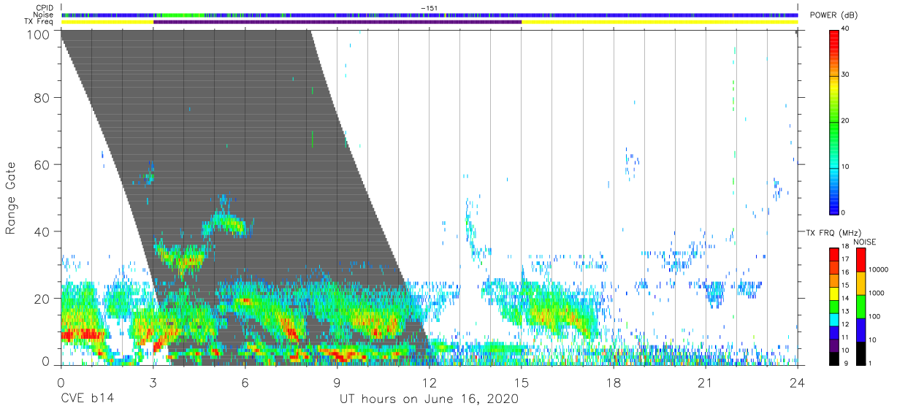The image size is (897, 414).
Task: Select the 15 tick on UT hours axis
Action: [522, 382]
